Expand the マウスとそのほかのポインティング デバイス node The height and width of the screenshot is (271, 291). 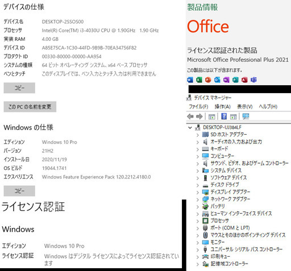[198, 236]
